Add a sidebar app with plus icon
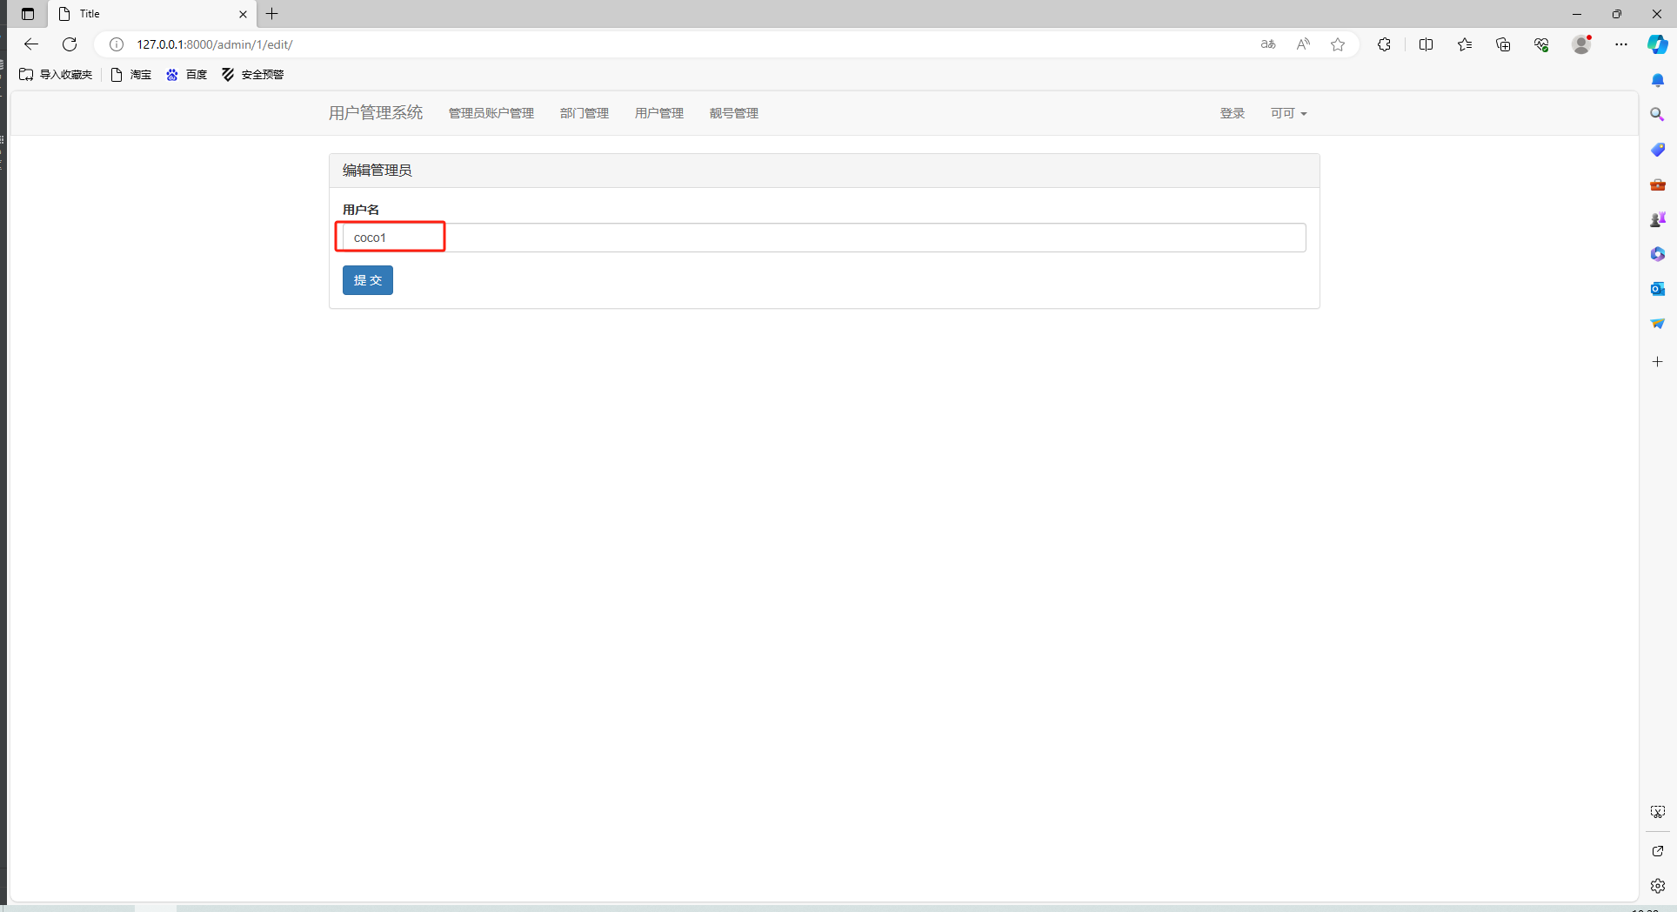The width and height of the screenshot is (1677, 912). [x=1658, y=361]
